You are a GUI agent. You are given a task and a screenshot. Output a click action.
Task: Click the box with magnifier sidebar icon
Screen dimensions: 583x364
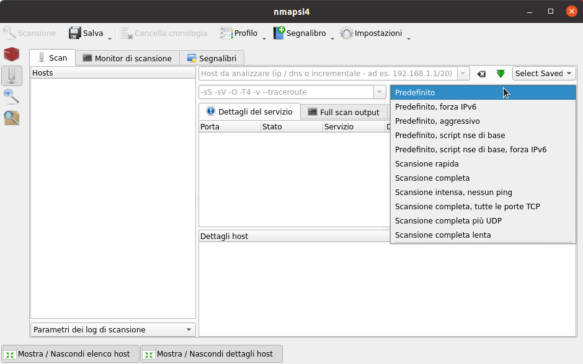(12, 118)
